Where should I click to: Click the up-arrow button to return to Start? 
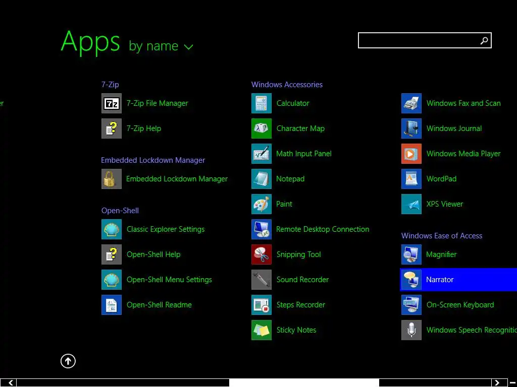tap(68, 361)
